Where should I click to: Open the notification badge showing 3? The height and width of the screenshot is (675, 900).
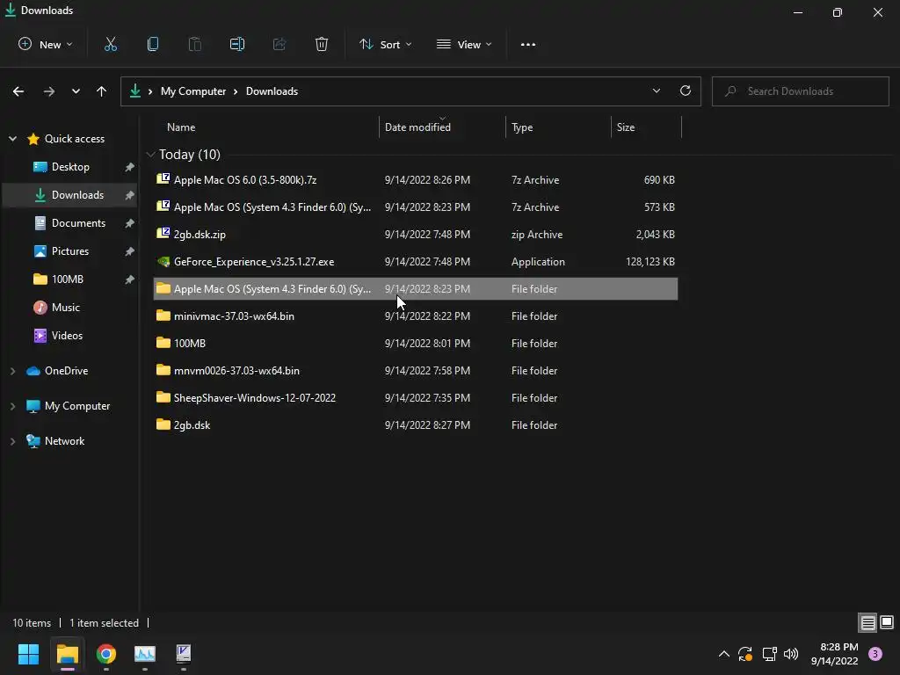click(x=875, y=654)
